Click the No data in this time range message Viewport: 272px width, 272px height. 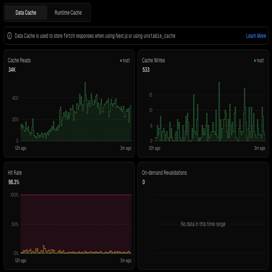[203, 224]
